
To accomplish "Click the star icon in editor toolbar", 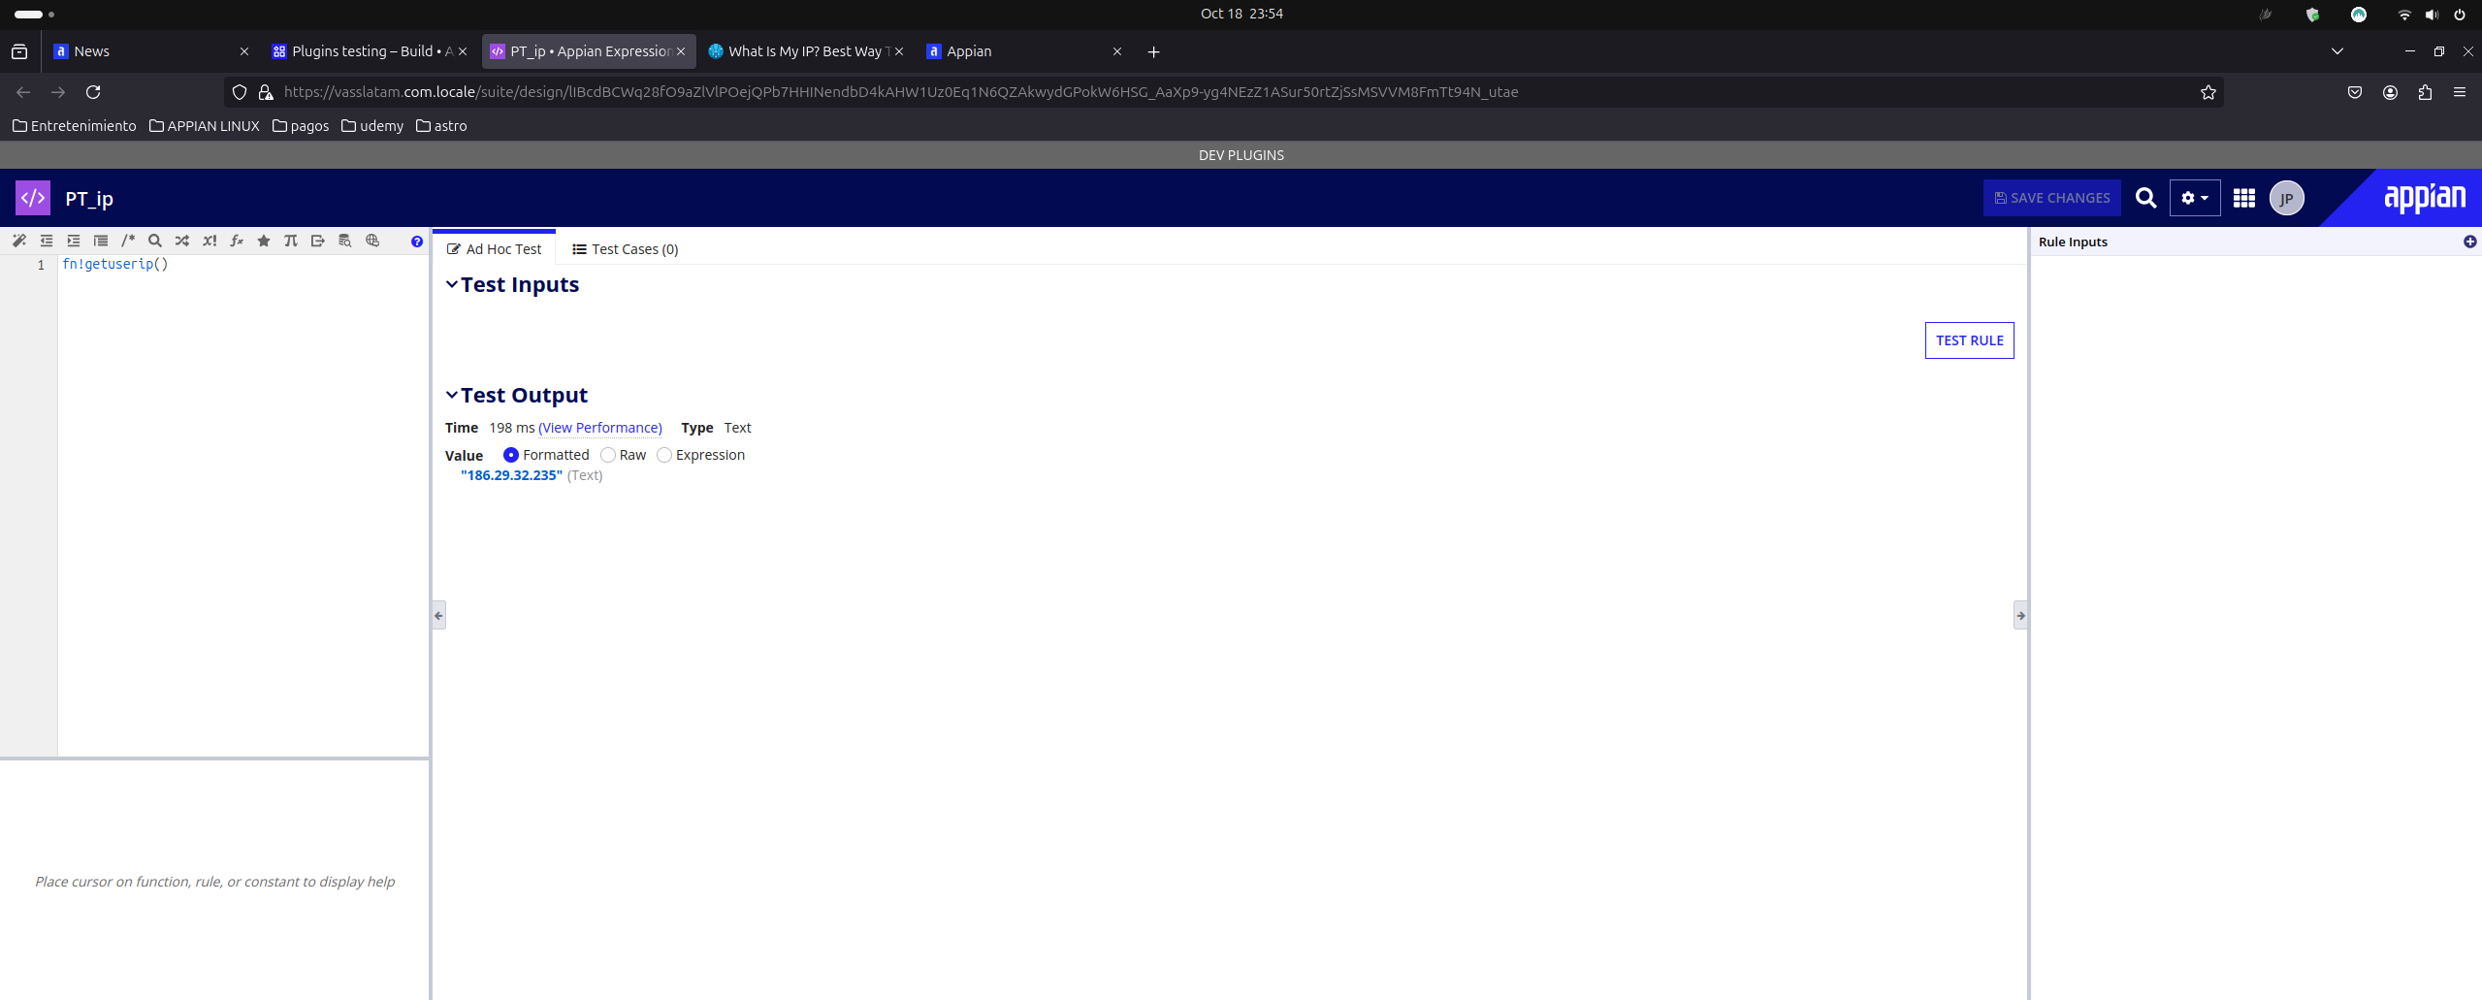I will [x=264, y=241].
